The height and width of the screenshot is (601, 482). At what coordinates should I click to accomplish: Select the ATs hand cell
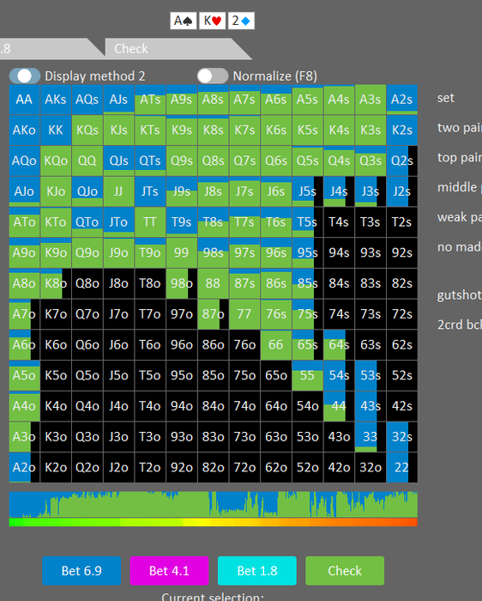click(150, 100)
